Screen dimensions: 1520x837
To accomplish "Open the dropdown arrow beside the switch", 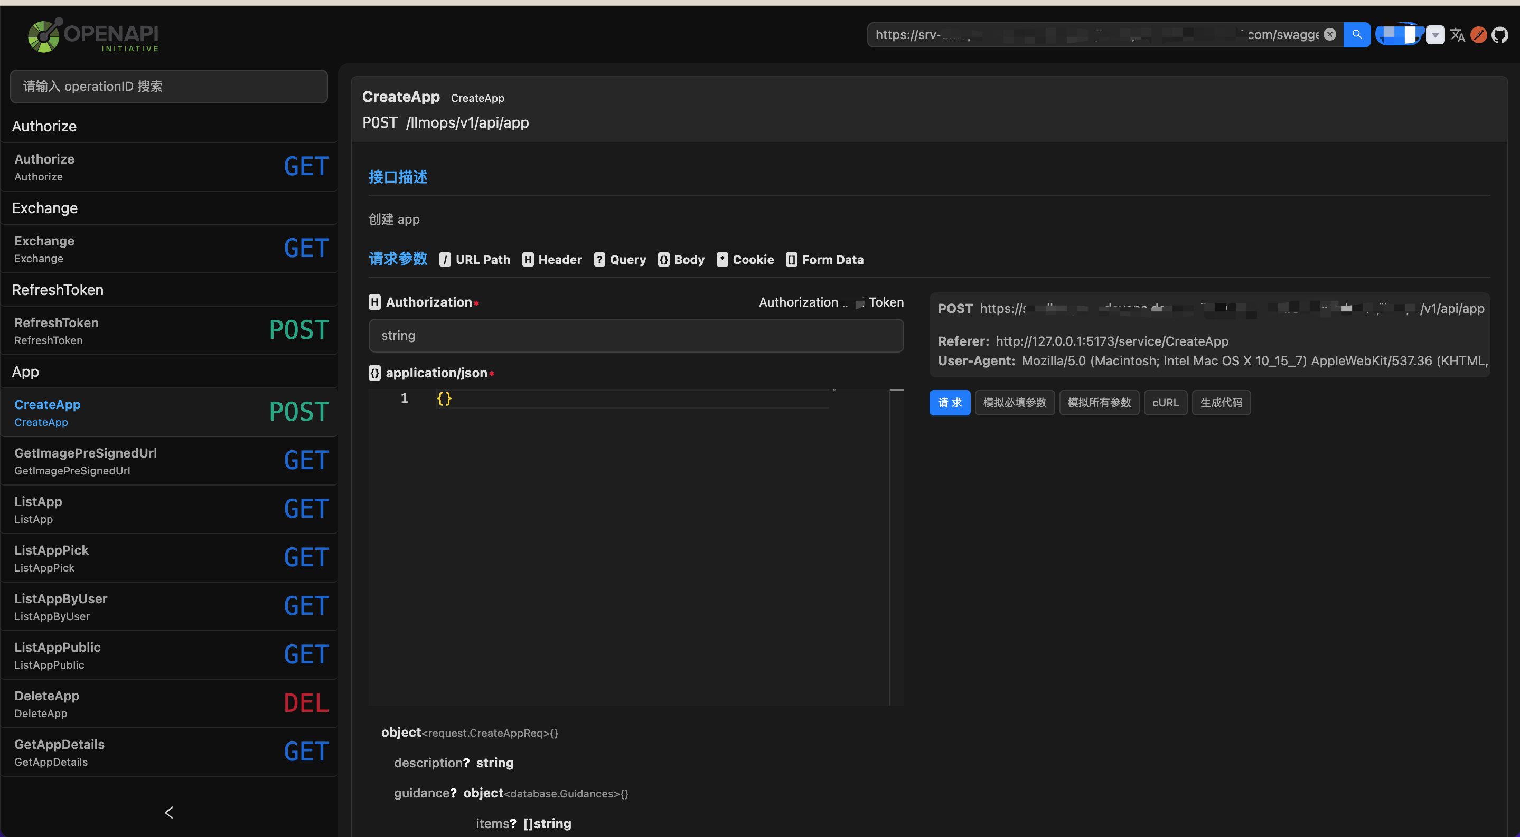I will [1435, 35].
